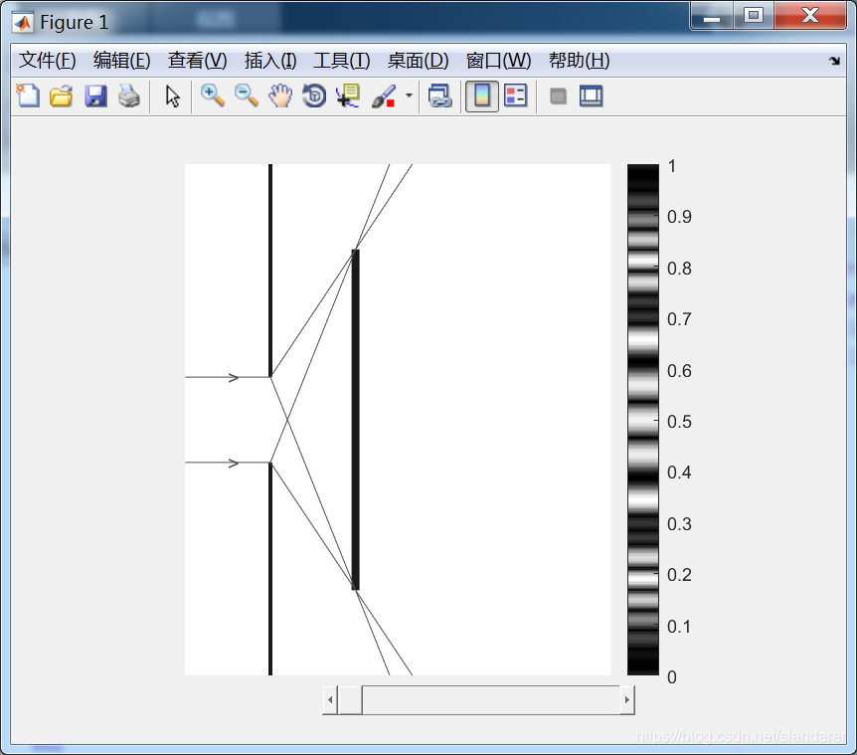
Task: Open the 插入(I) menu
Action: tap(270, 61)
